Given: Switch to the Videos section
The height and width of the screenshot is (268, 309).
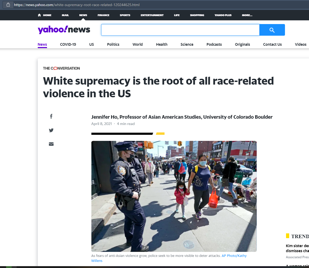Looking at the screenshot, I should tap(301, 44).
